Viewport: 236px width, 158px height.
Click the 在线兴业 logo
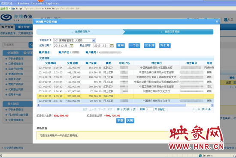coord(16,18)
